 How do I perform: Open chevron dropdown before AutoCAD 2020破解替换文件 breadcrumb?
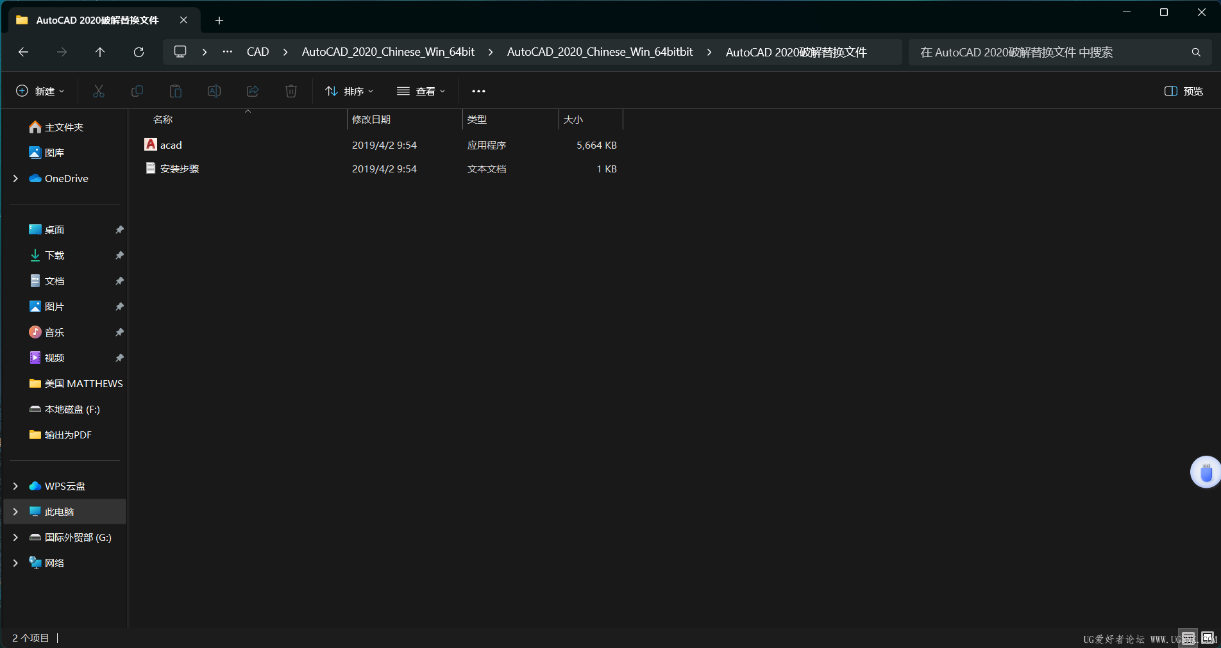coord(709,52)
